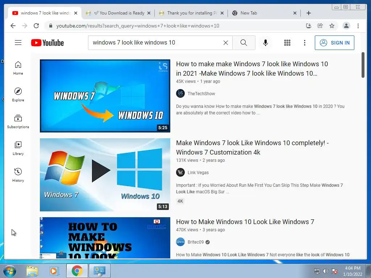Click the Link Vegas channel avatar
The width and height of the screenshot is (371, 278).
(180, 172)
